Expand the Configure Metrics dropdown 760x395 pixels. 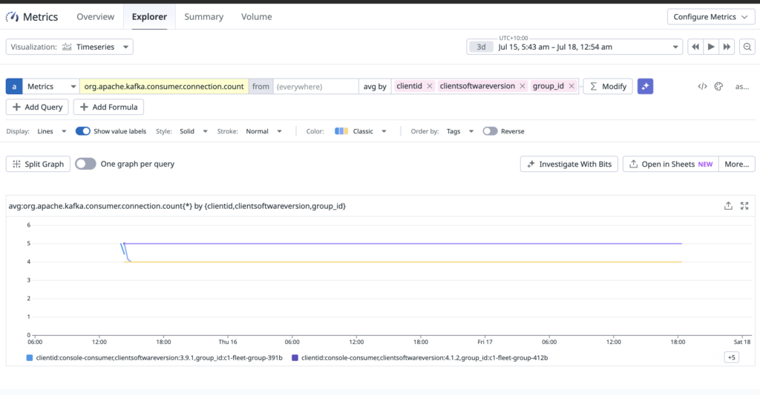tap(710, 16)
